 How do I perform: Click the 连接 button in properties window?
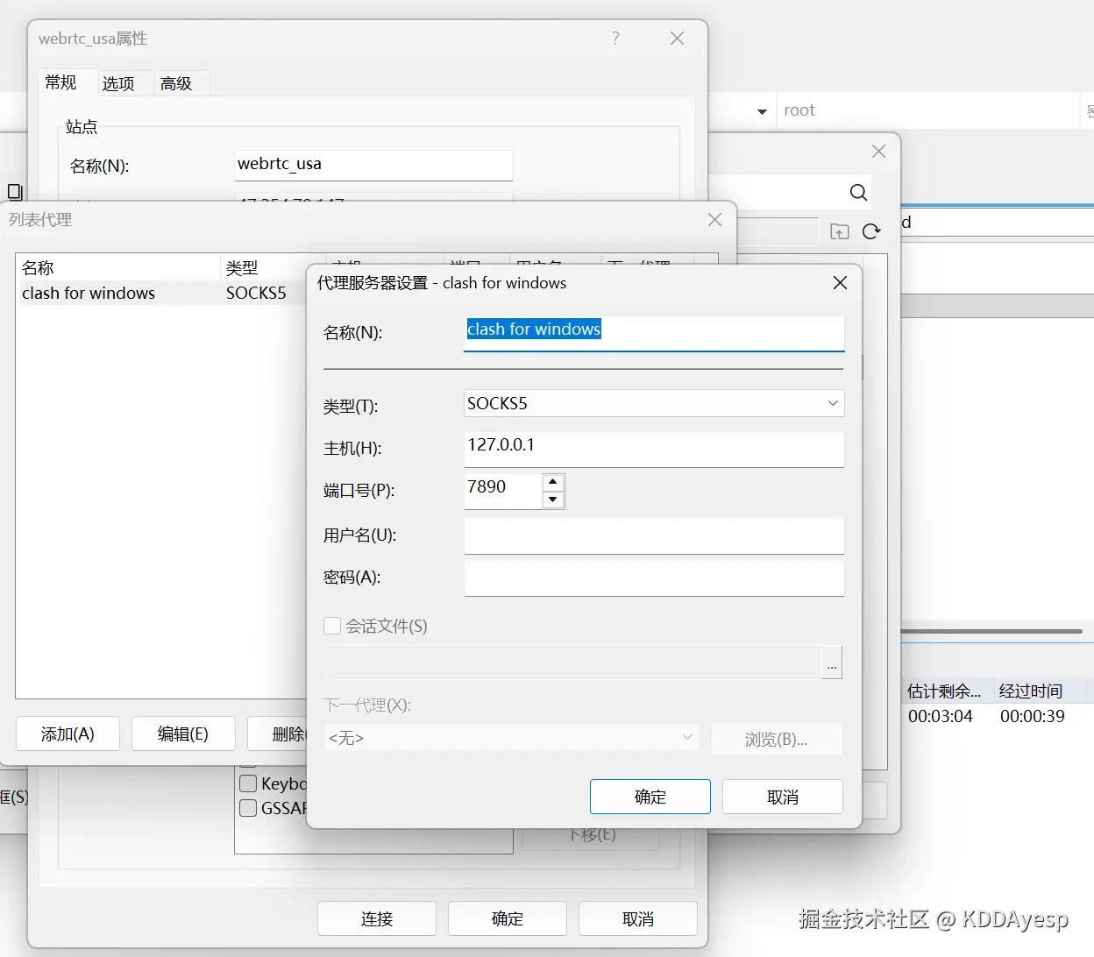point(377,918)
